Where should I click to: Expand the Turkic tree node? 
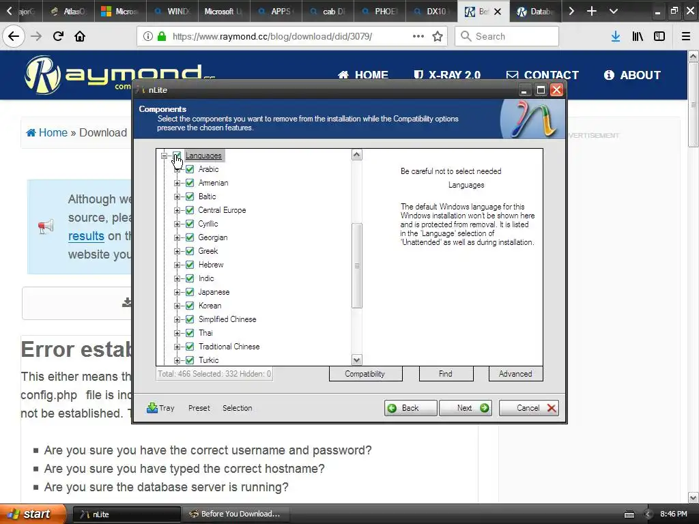(177, 360)
